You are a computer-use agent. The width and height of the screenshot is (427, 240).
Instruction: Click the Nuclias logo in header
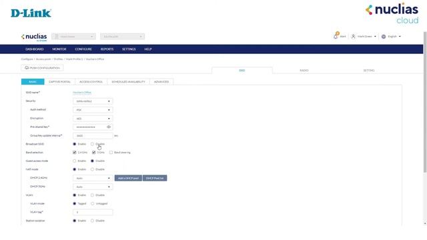tap(34, 37)
